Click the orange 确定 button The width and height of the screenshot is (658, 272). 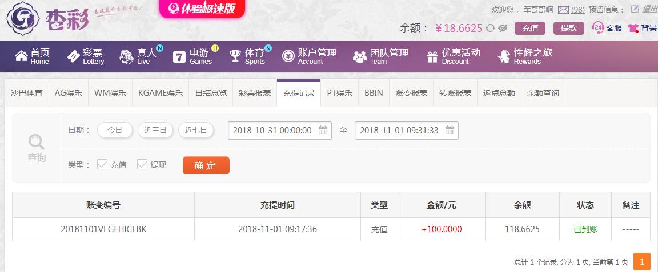click(x=206, y=165)
